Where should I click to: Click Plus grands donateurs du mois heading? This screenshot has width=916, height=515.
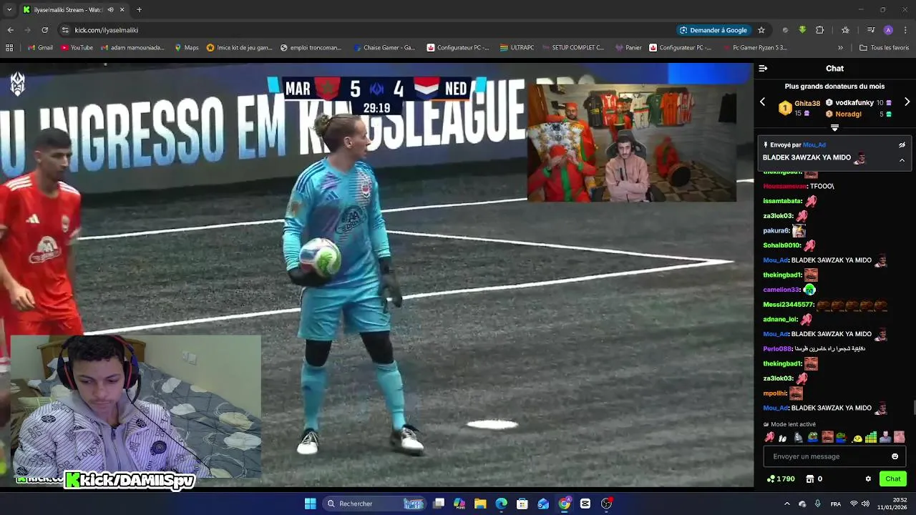coord(834,86)
